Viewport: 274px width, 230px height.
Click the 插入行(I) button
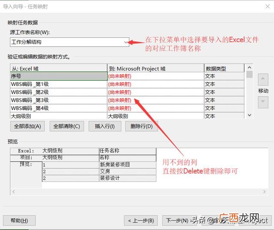105,126
